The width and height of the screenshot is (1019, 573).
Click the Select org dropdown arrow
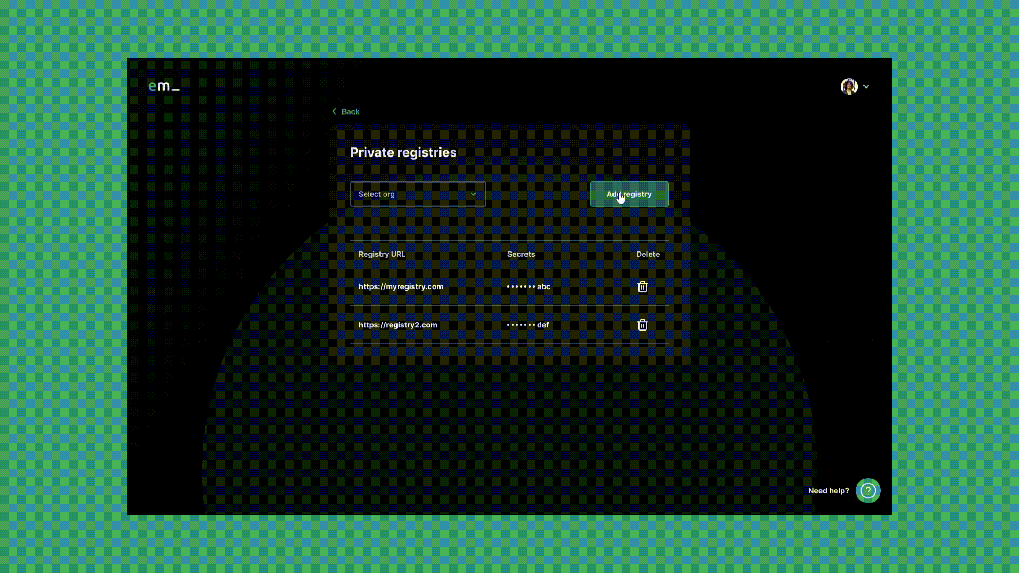point(473,194)
